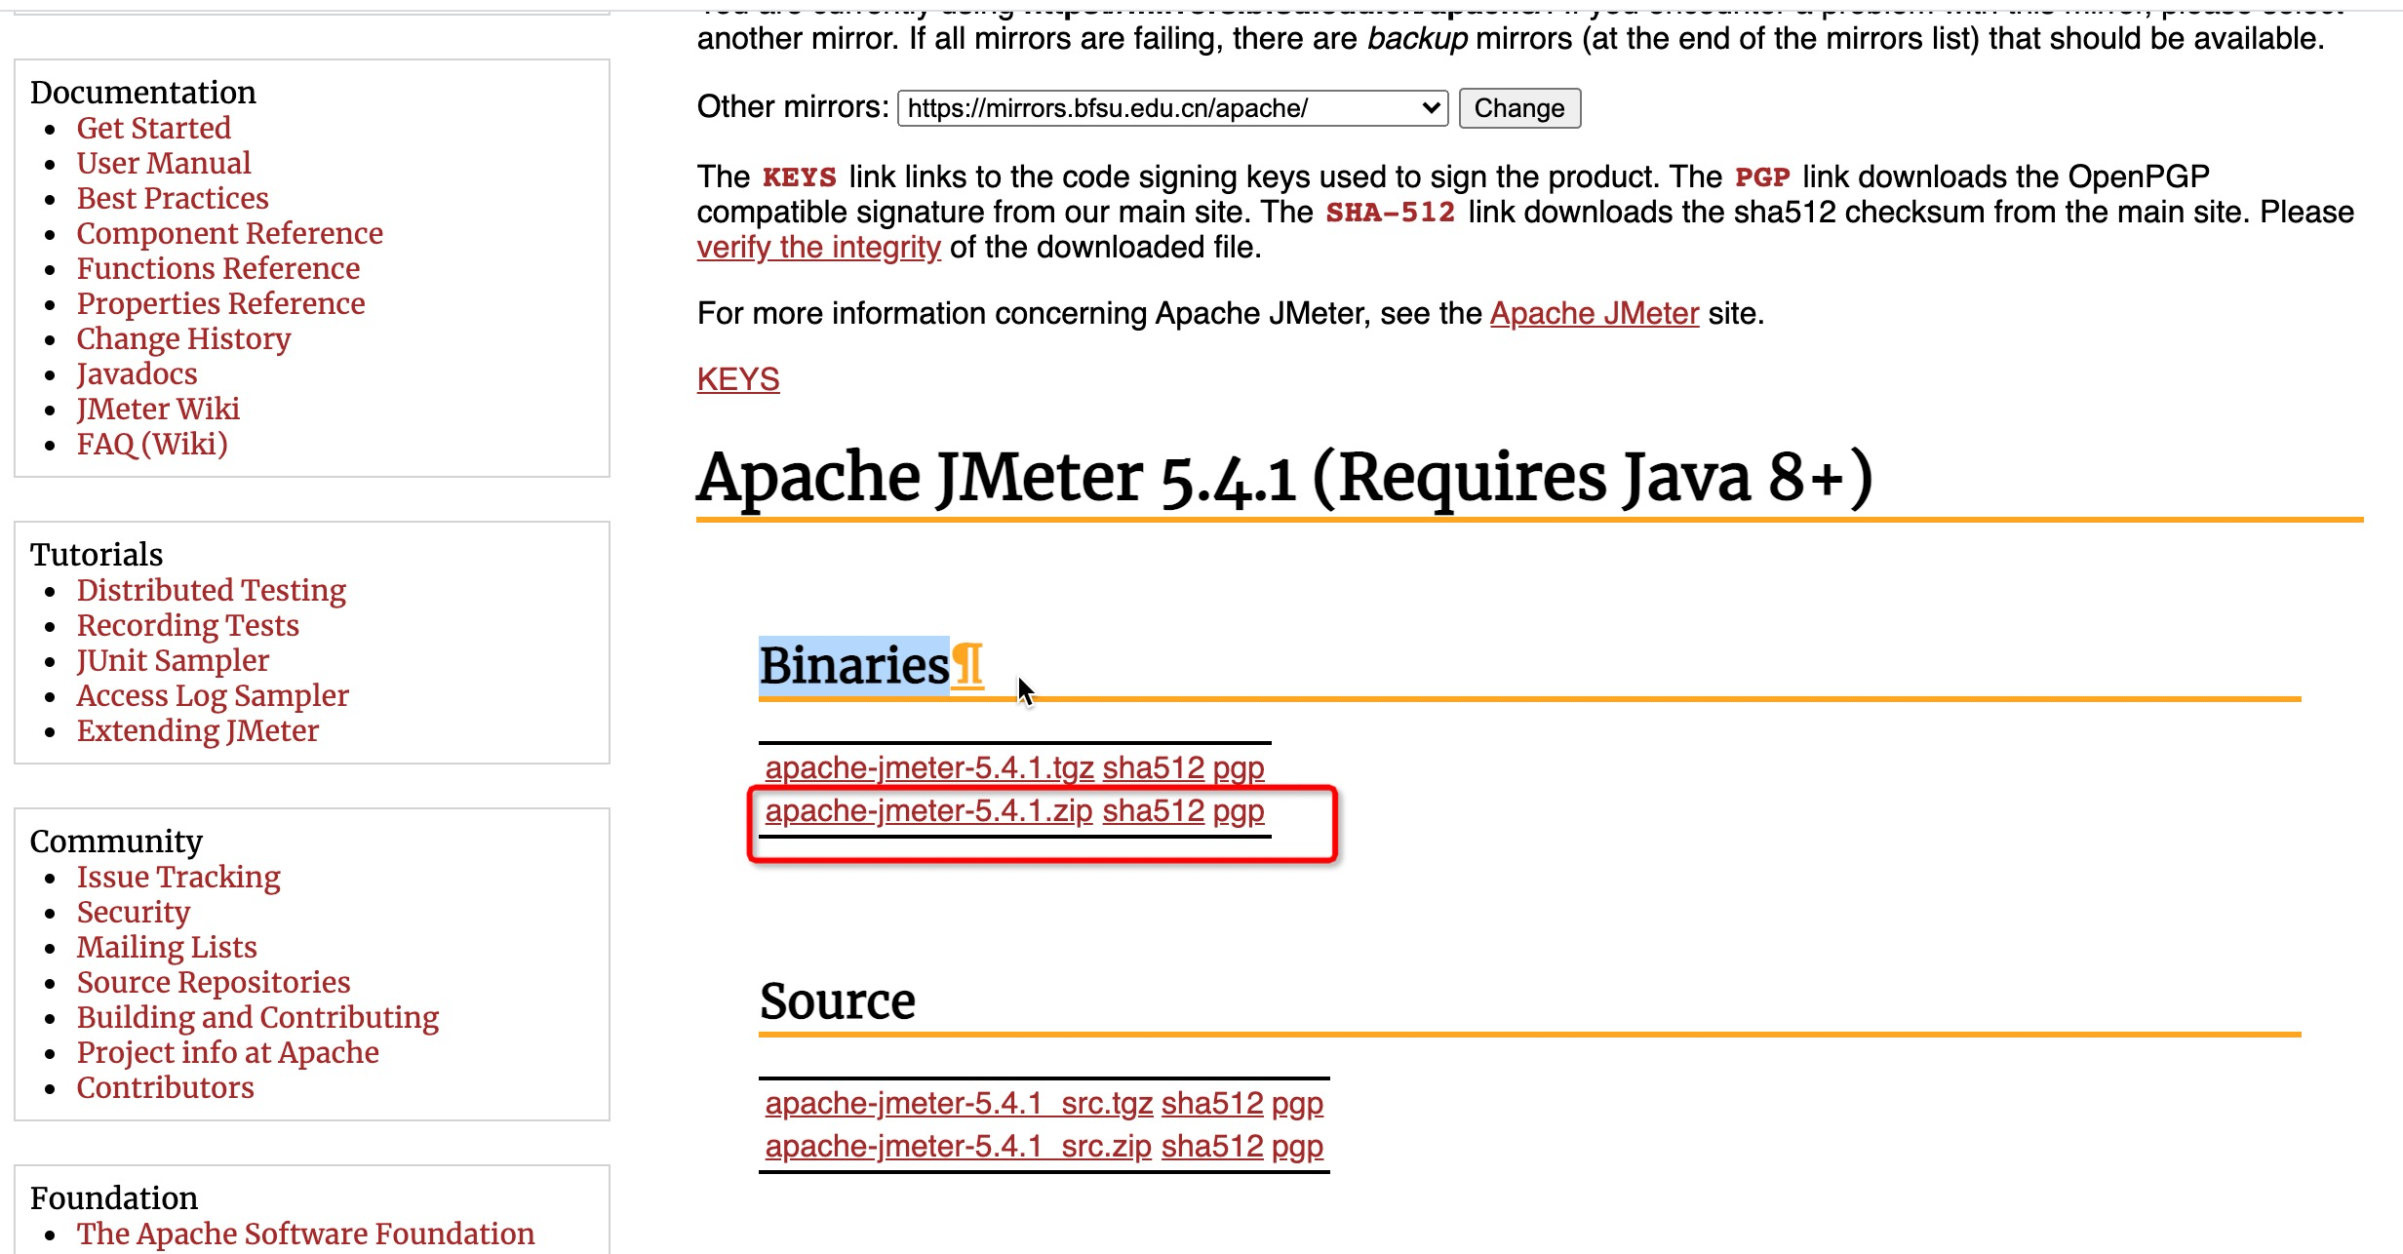The height and width of the screenshot is (1254, 2403).
Task: Download apache-jmeter-5.4.1_src.zip source
Action: 958,1147
